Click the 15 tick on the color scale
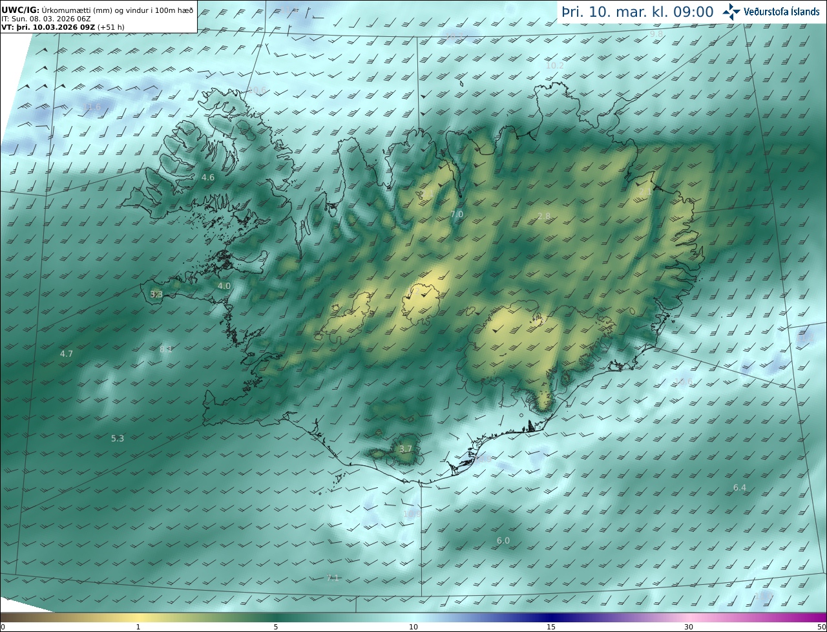Viewport: 827px width, 632px height. 551,627
